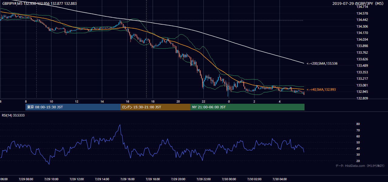The height and width of the screenshot is (182, 388).
Task: Select the 東京 08:00-15:30 JST session bar
Action: [73, 107]
